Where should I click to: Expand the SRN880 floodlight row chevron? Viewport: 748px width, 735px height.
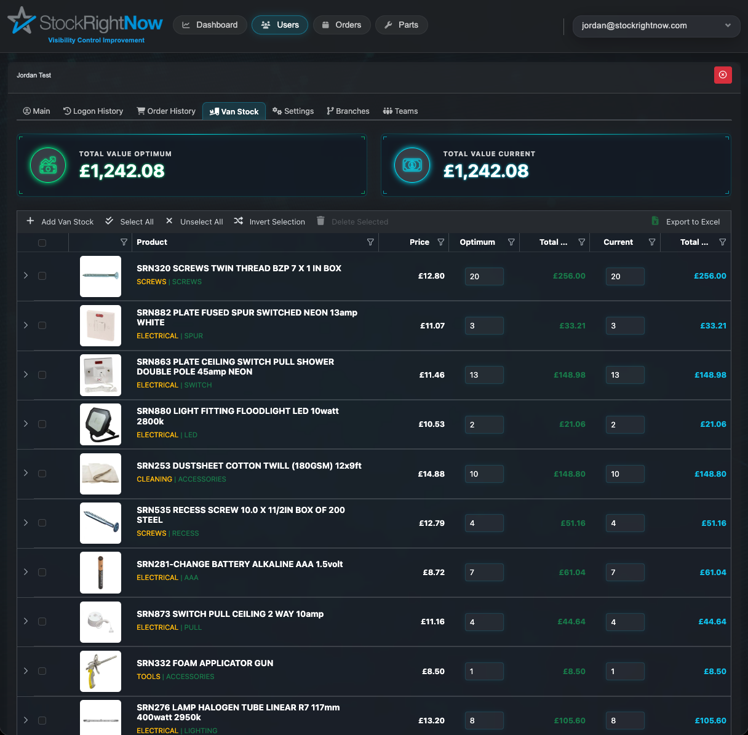(x=25, y=424)
